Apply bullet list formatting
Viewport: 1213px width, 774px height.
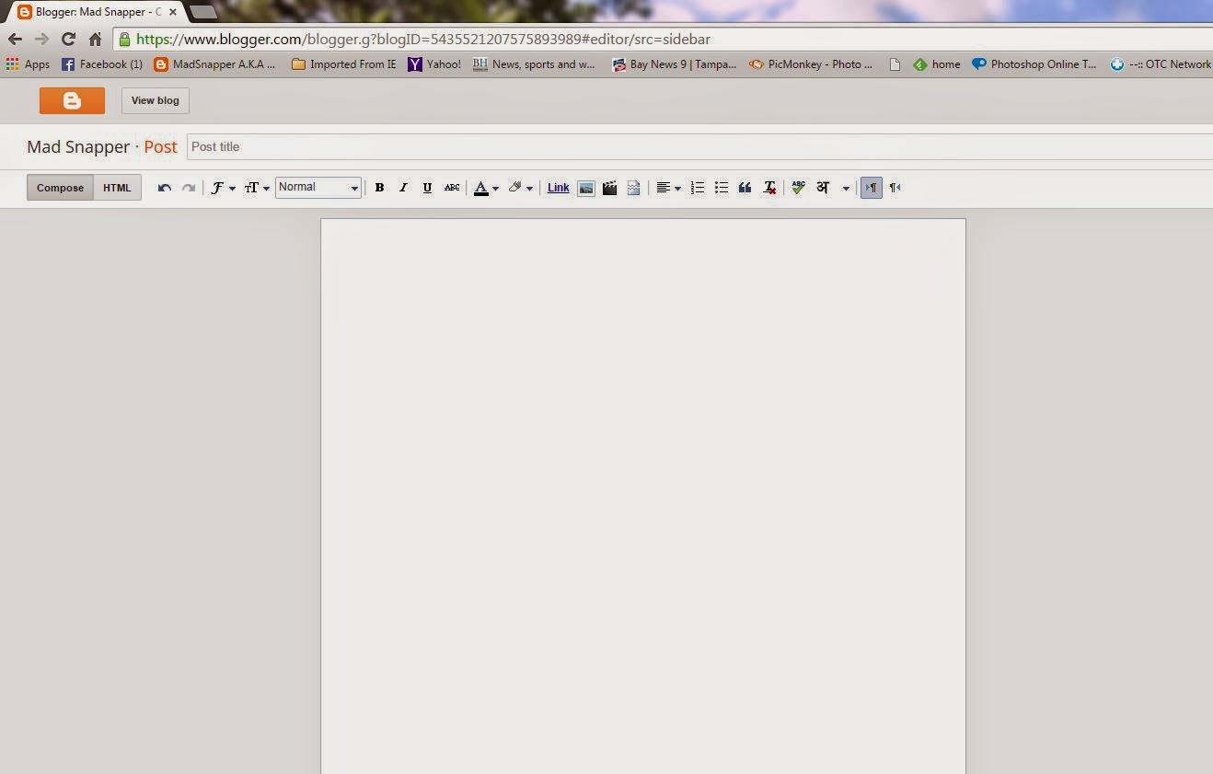click(x=722, y=188)
